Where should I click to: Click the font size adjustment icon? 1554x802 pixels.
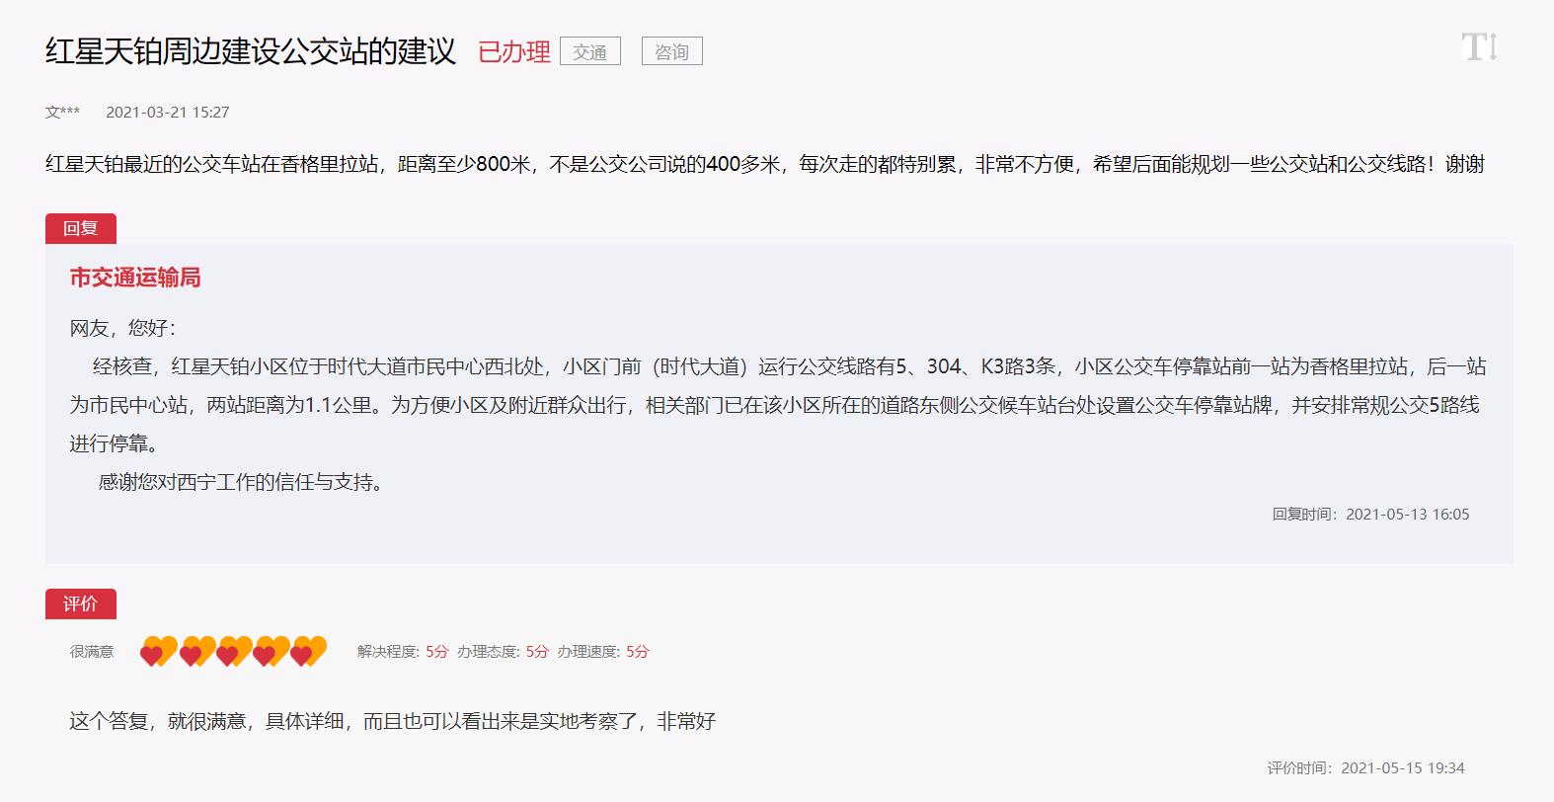1479,47
